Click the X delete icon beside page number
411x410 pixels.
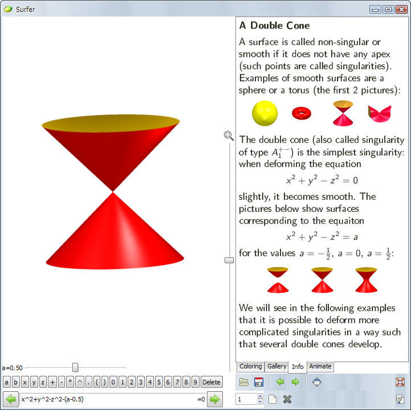click(x=287, y=399)
